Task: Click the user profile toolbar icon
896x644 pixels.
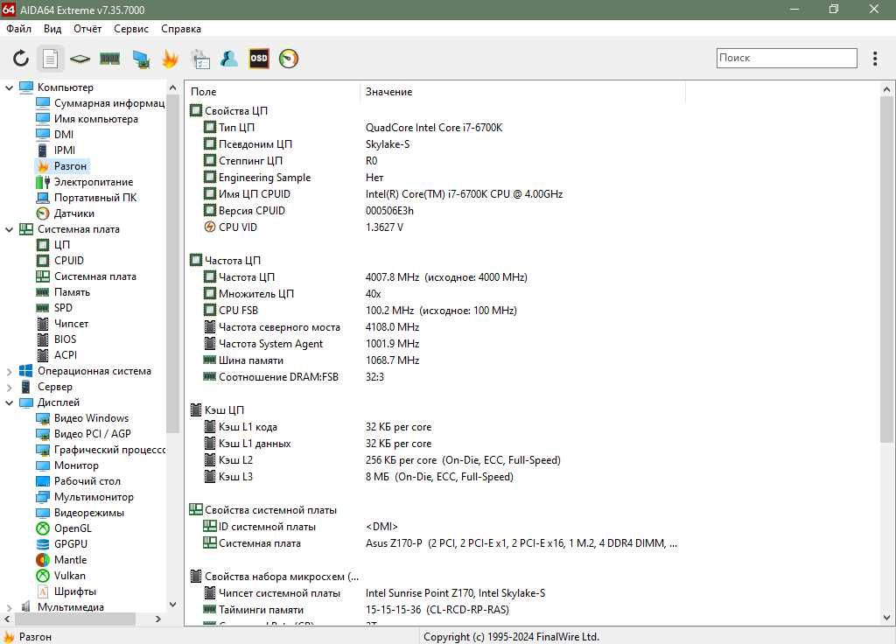Action: (x=229, y=59)
